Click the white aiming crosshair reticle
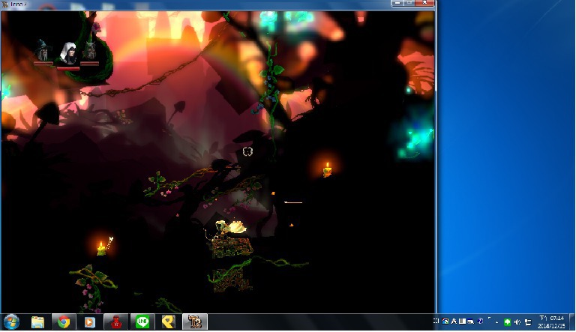The image size is (576, 332). (248, 151)
